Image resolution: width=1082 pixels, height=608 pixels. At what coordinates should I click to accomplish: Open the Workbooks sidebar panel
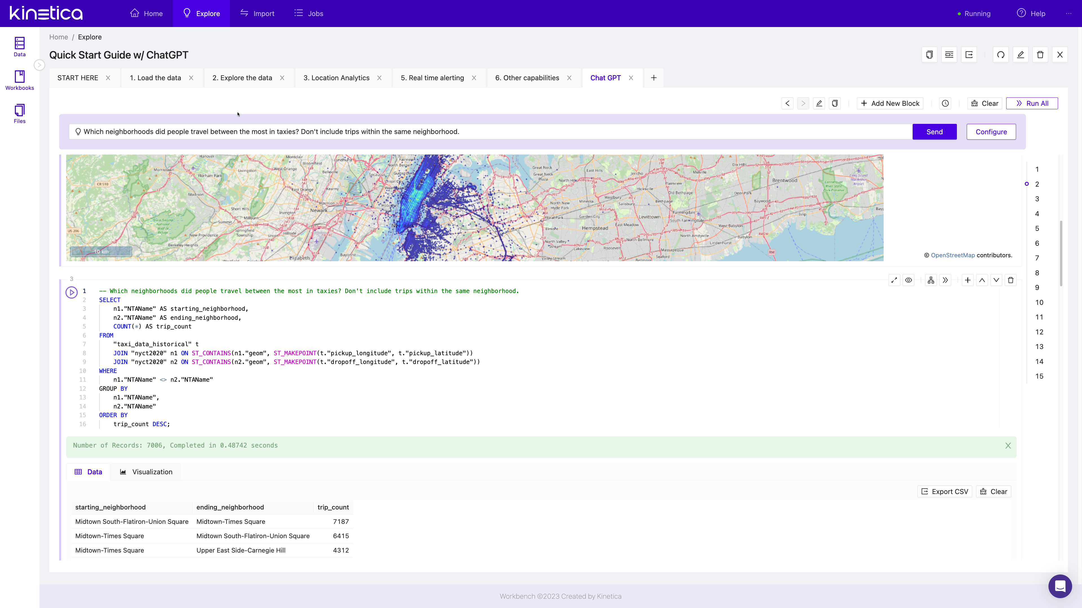click(x=19, y=80)
